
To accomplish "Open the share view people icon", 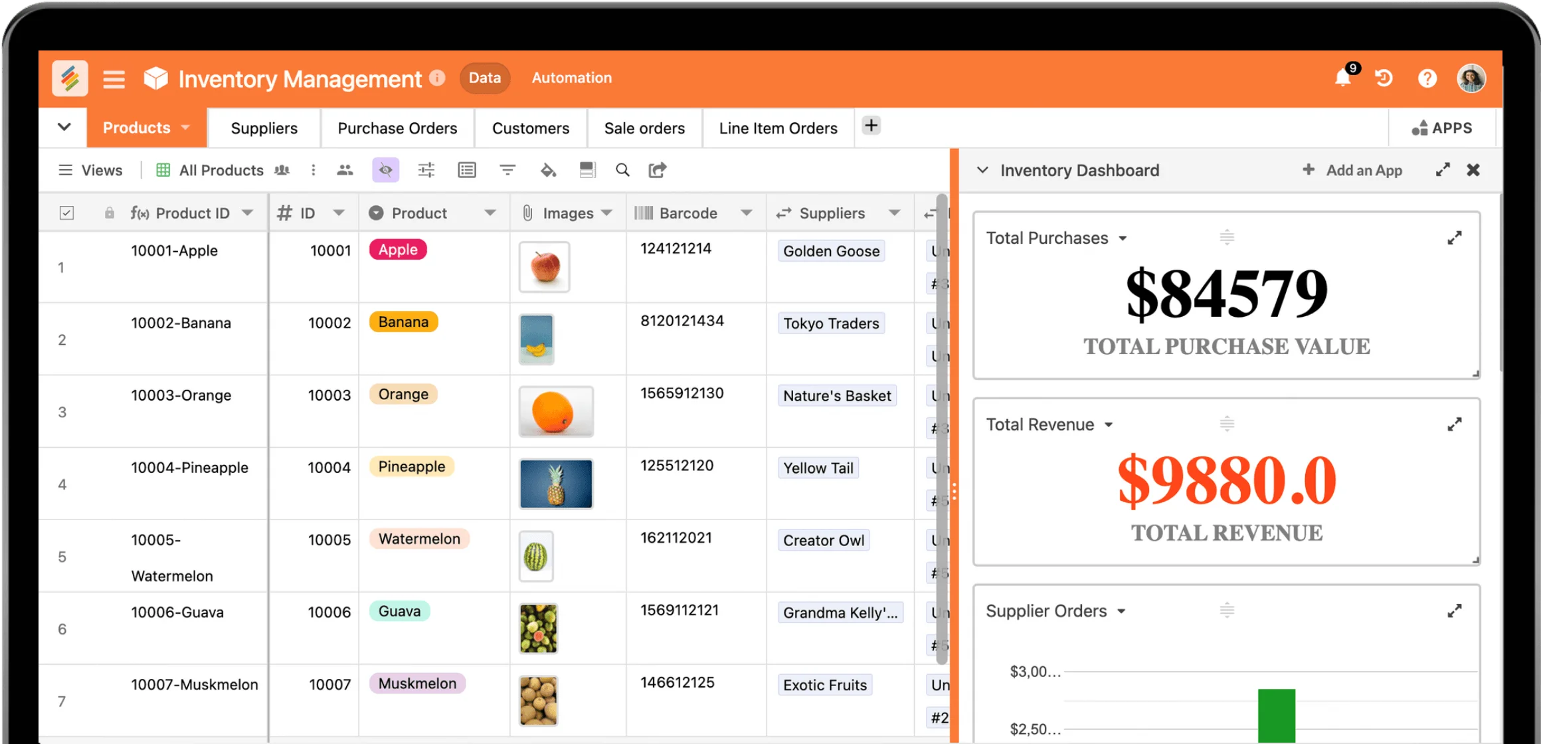I will tap(345, 170).
